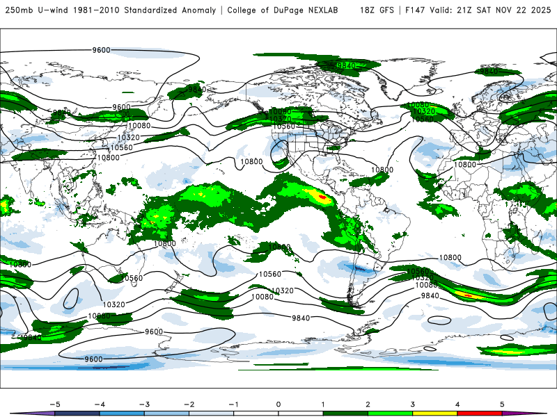Image resolution: width=557 pixels, height=417 pixels.
Task: Pick the yellow 3 to 4 color bar segment
Action: [x=435, y=414]
